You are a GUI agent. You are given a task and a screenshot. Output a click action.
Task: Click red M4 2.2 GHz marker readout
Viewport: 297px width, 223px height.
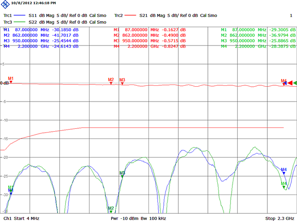[150, 46]
